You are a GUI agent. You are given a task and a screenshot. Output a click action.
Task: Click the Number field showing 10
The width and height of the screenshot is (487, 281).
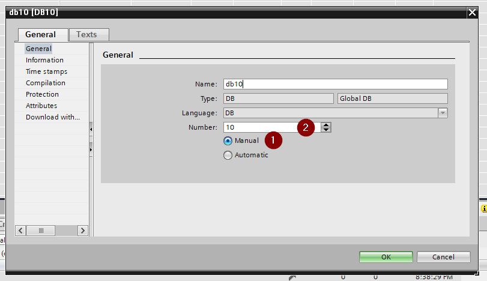272,127
